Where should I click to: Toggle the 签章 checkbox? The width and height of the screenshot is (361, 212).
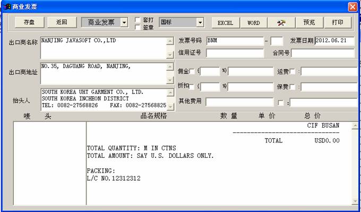pos(137,28)
